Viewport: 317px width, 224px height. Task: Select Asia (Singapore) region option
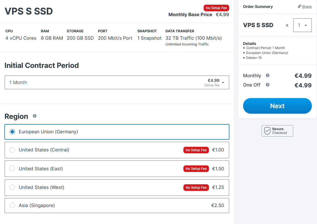(x=12, y=205)
